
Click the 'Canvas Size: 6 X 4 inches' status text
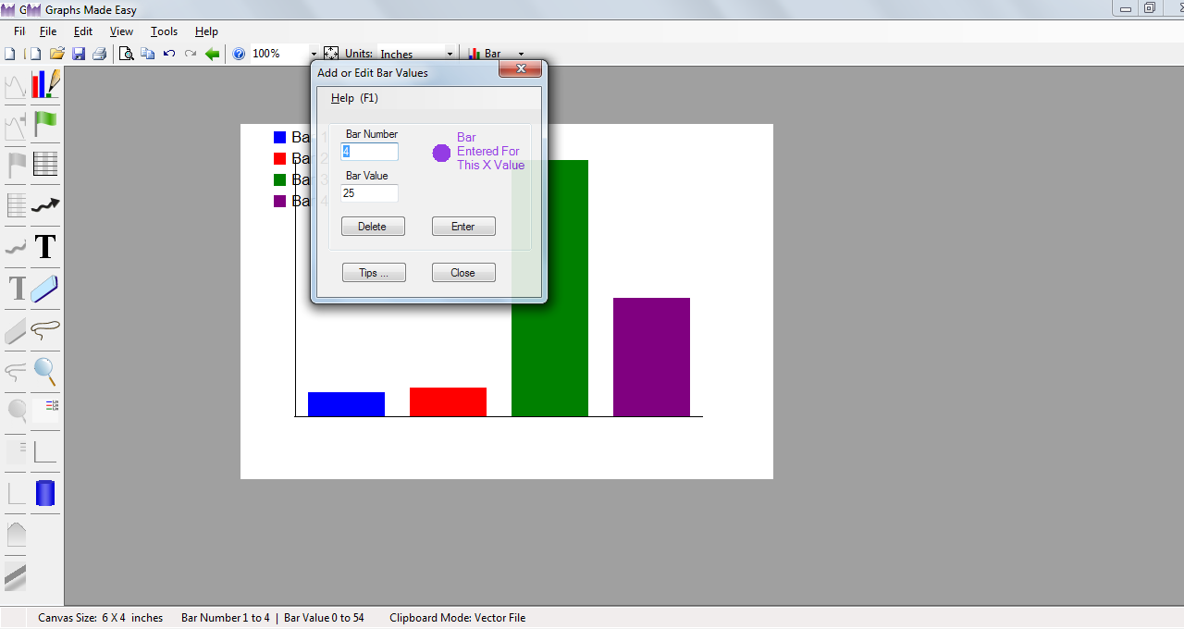click(100, 618)
